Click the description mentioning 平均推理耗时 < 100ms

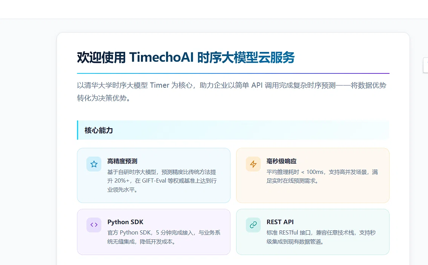click(x=322, y=176)
